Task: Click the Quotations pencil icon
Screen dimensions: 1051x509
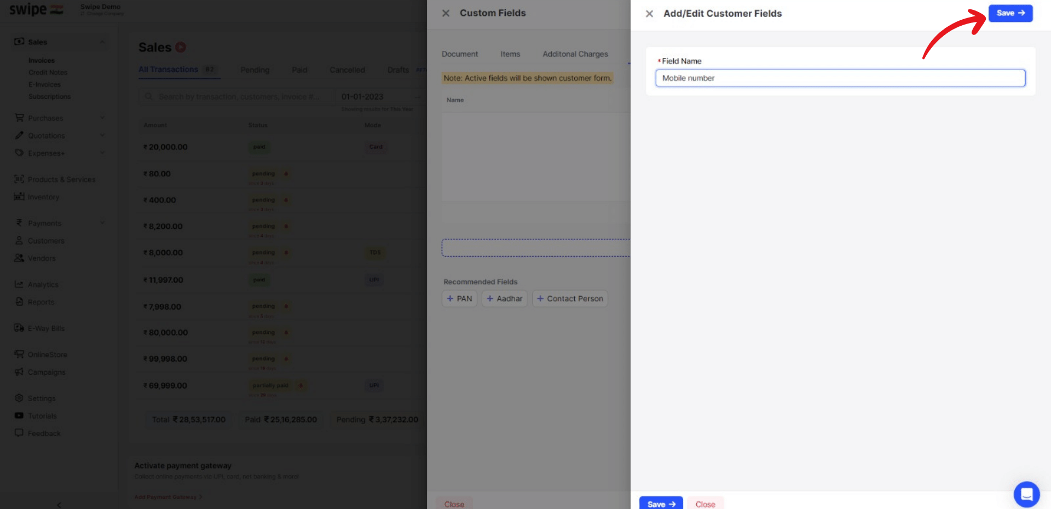Action: point(19,135)
